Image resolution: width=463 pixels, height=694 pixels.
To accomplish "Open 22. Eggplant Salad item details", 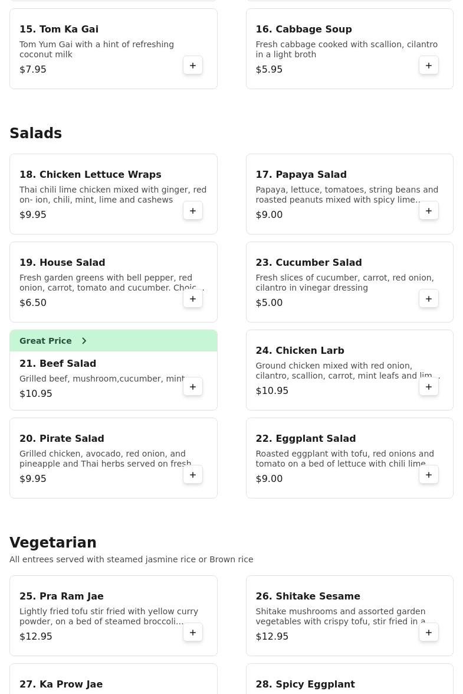I will [349, 458].
